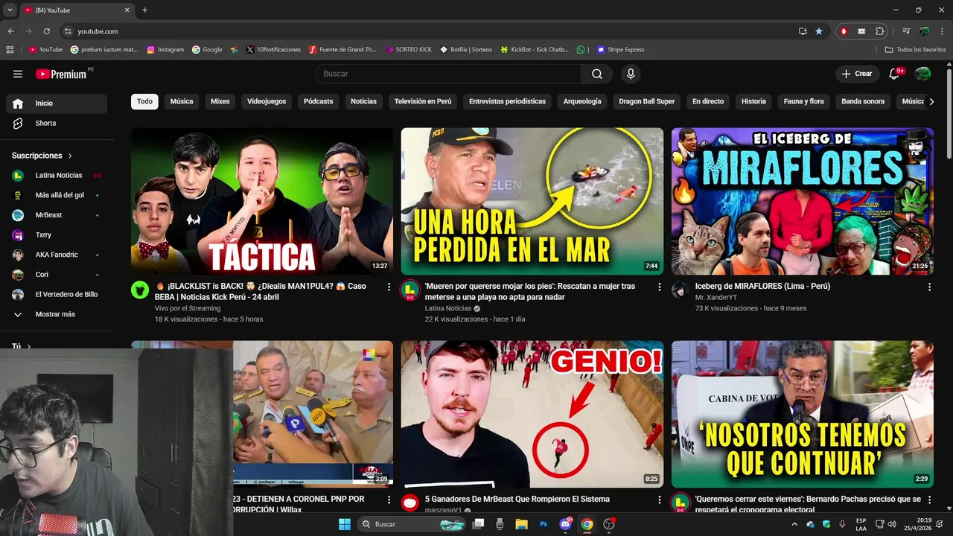Open options menu for Iceberg de MIRAFLORES video
Viewport: 953px width, 536px height.
929,287
